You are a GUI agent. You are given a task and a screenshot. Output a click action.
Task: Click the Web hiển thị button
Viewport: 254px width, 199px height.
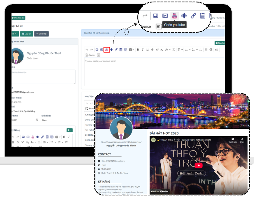18,18
